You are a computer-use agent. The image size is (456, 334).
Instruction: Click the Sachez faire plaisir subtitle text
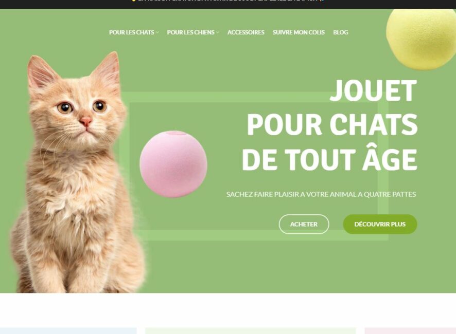321,194
